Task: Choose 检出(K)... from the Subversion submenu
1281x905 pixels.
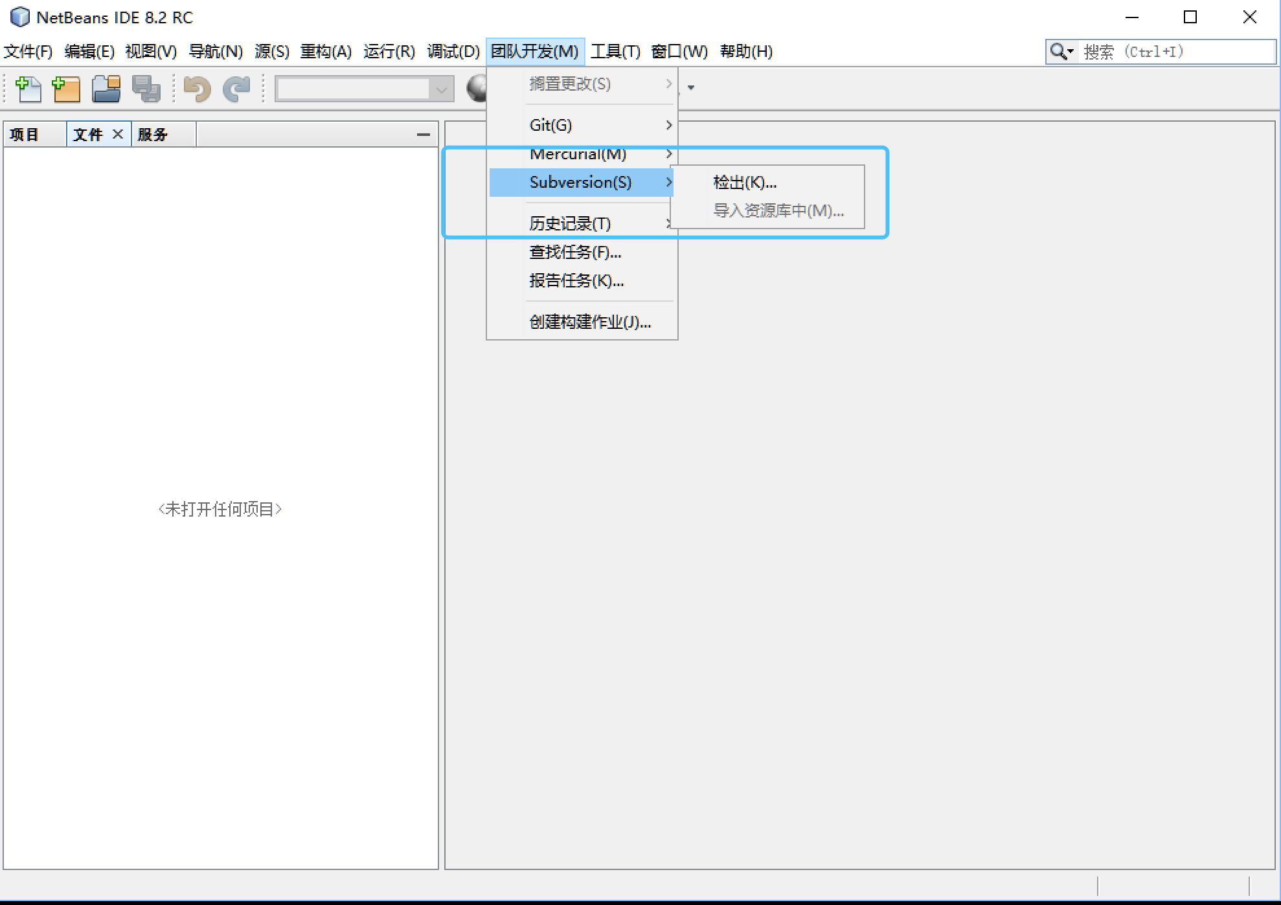Action: [x=767, y=182]
